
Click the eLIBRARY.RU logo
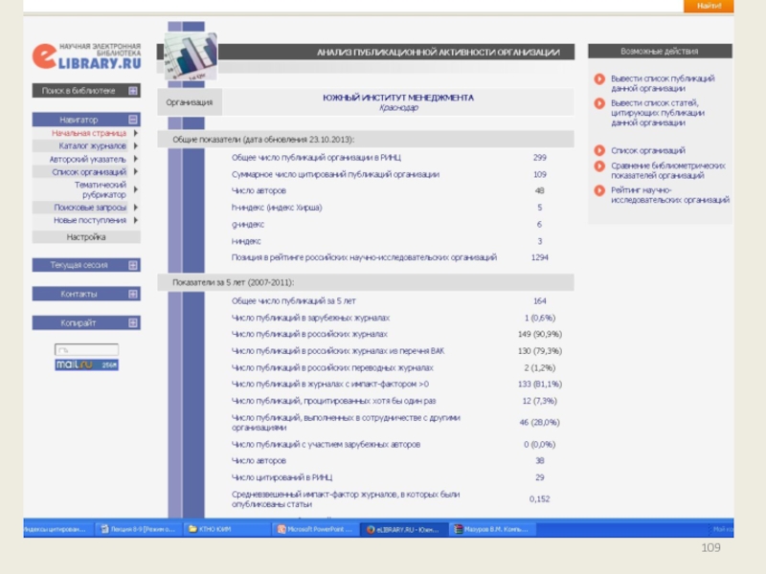pos(86,55)
